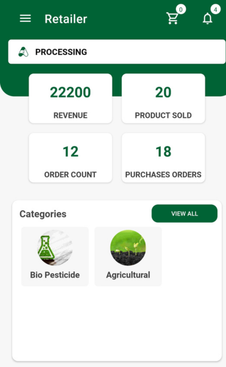
Task: Open the PROCESSING status bar
Action: (117, 52)
